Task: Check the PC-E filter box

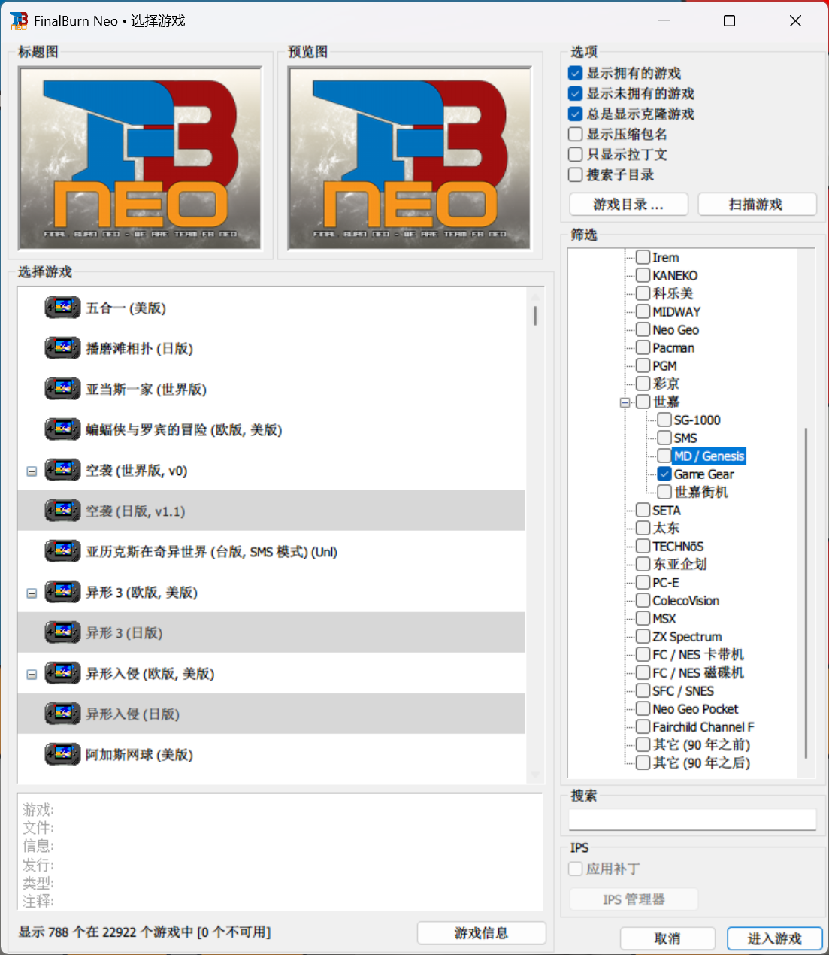Action: pos(643,582)
